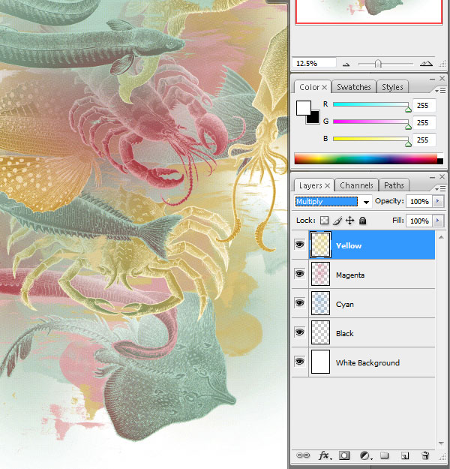Create a new layer group

[x=385, y=455]
